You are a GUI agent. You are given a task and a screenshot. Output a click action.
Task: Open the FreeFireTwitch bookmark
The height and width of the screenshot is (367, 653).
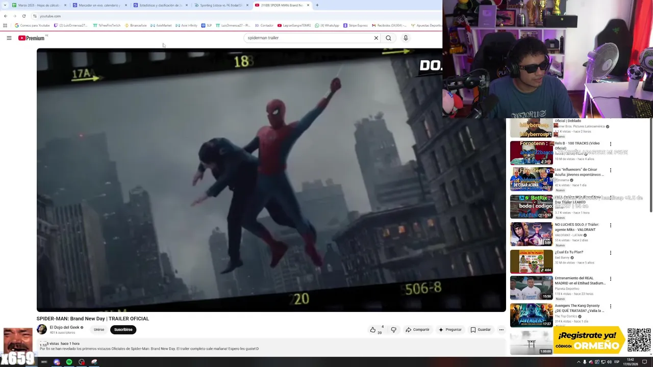pyautogui.click(x=107, y=25)
